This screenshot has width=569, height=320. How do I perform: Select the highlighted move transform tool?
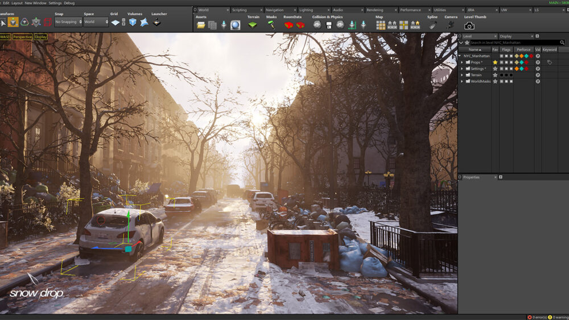tap(13, 23)
